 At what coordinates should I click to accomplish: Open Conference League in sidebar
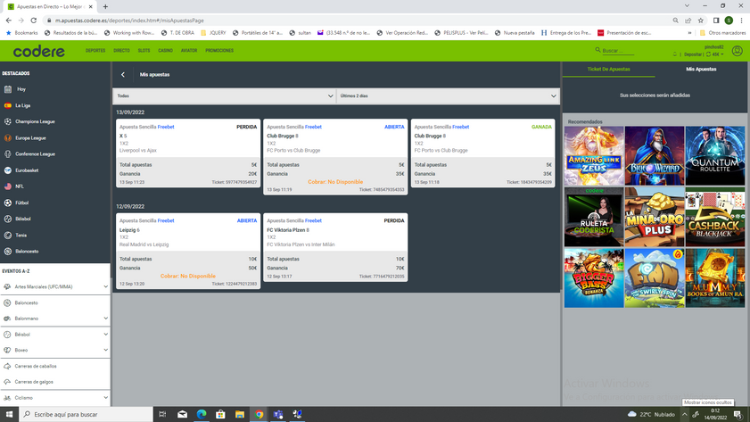click(x=35, y=154)
